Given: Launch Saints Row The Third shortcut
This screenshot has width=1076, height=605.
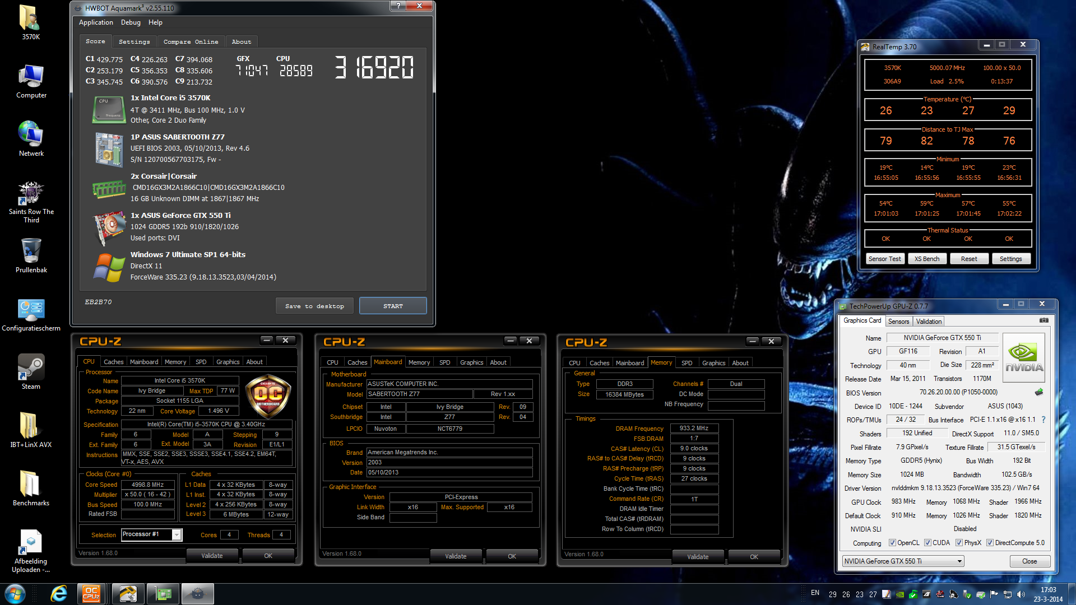Looking at the screenshot, I should pos(31,202).
